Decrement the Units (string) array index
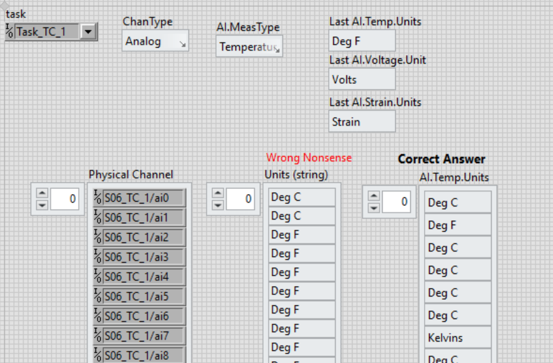Screen dimensions: 553x363 (x=217, y=205)
